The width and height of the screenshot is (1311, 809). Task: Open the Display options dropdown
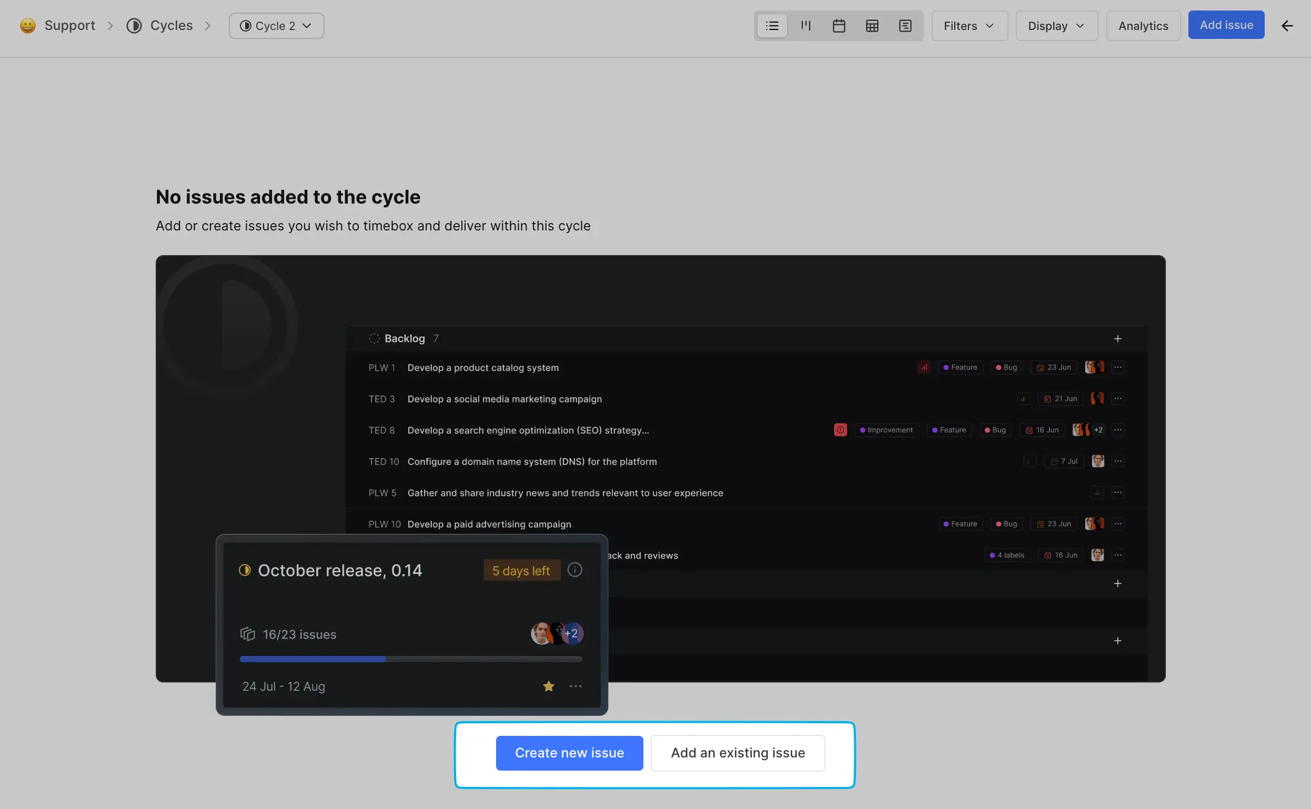tap(1056, 26)
